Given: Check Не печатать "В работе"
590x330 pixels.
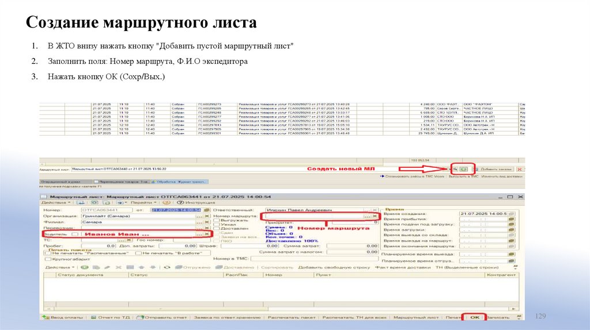Looking at the screenshot, I should coord(138,253).
